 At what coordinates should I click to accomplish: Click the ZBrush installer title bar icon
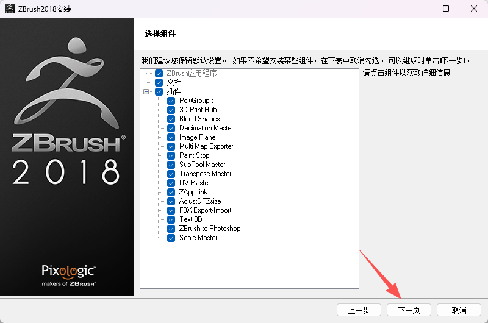(10, 9)
